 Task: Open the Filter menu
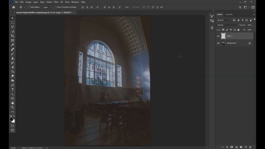pos(56,2)
